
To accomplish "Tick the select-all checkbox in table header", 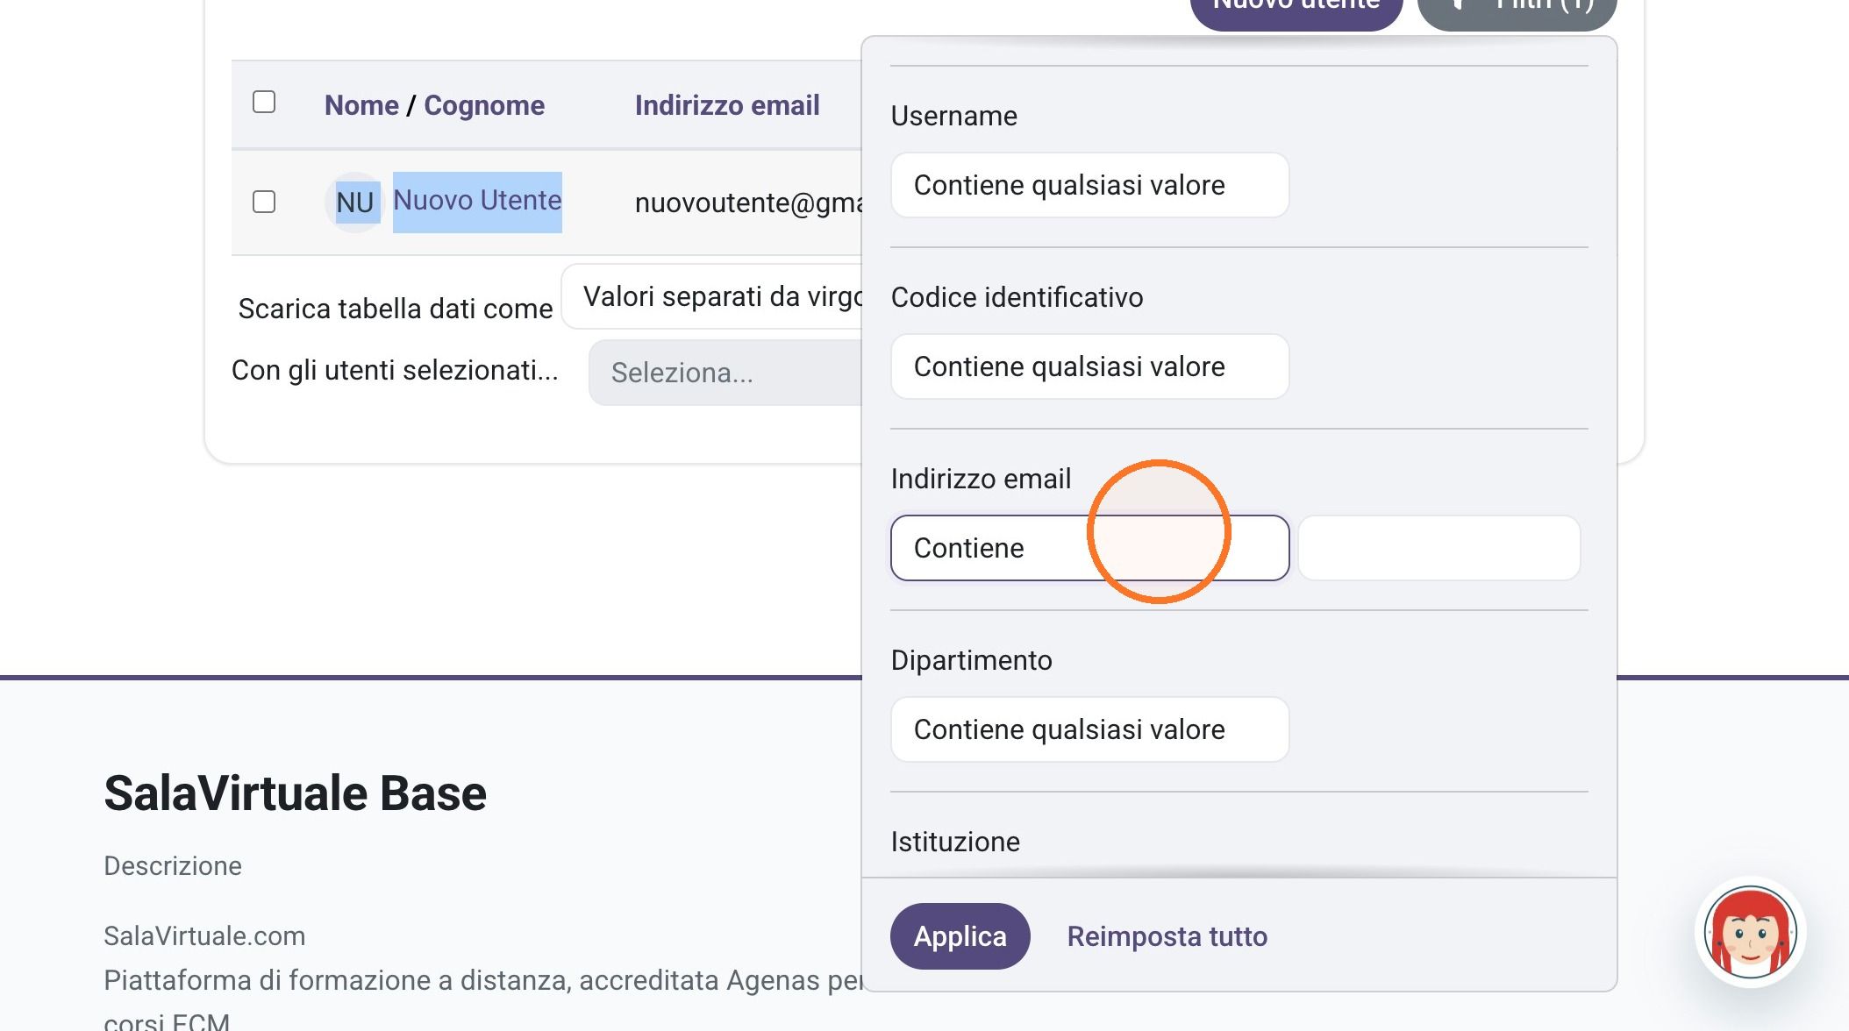I will click(264, 102).
